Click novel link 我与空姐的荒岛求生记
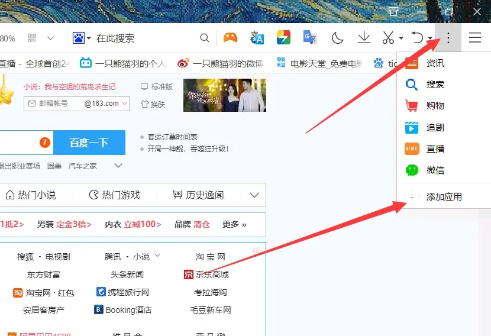The height and width of the screenshot is (336, 491). coord(80,87)
